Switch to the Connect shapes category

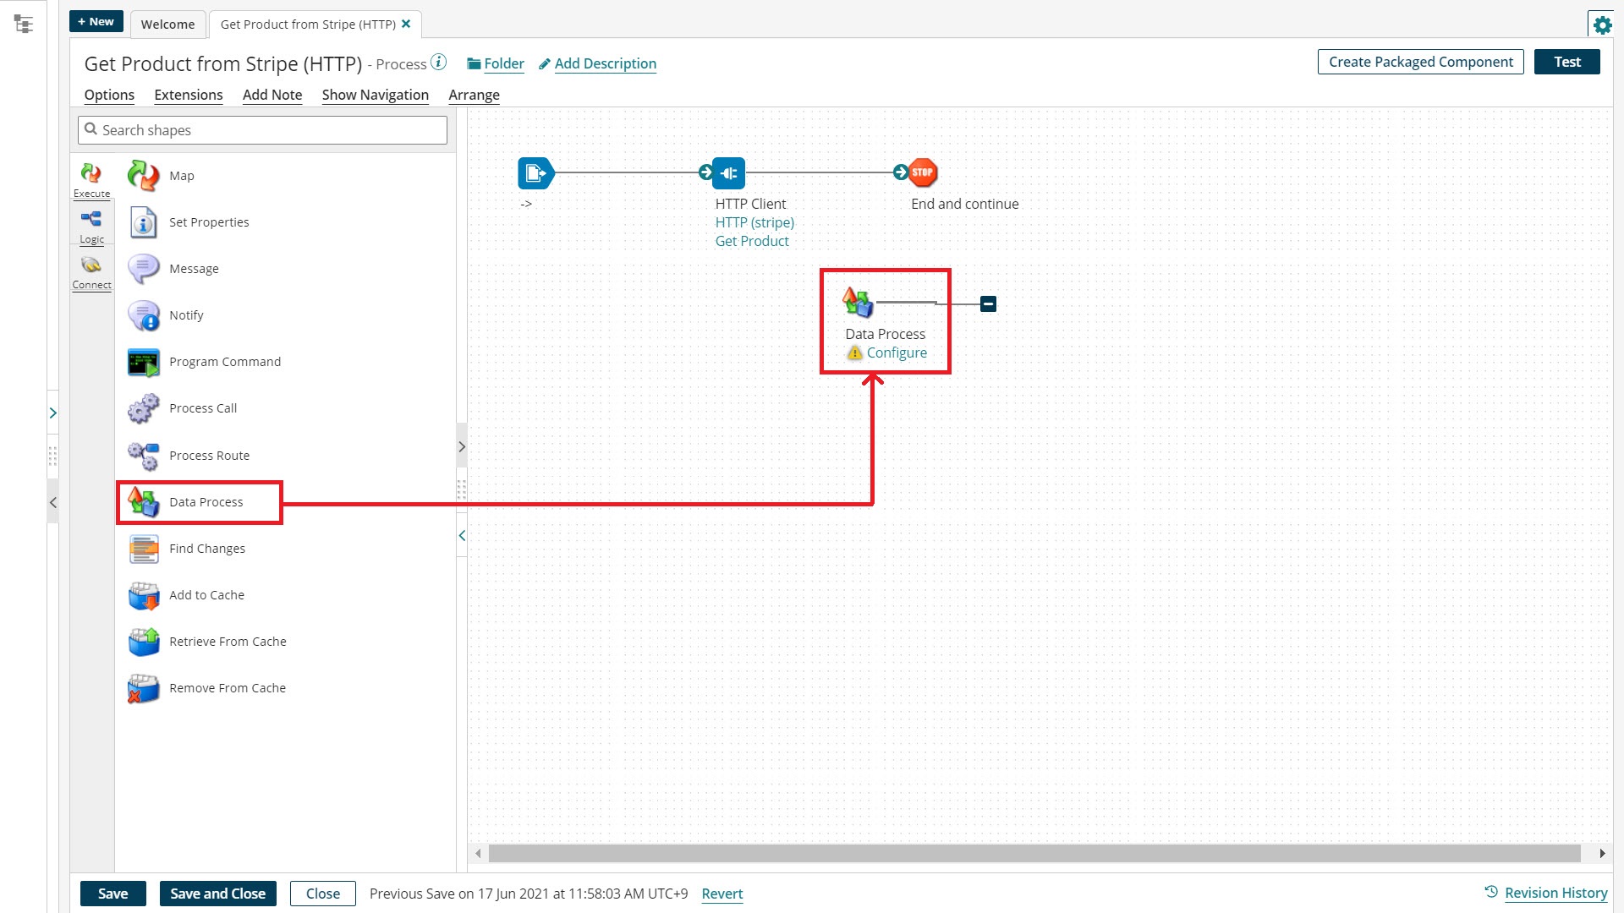(91, 272)
